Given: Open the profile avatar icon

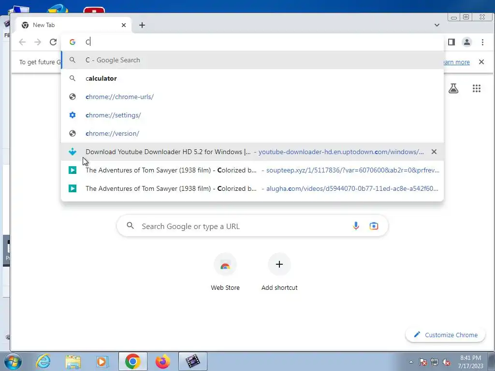Looking at the screenshot, I should tap(467, 42).
